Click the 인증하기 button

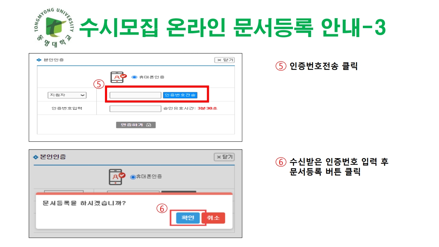[136, 125]
